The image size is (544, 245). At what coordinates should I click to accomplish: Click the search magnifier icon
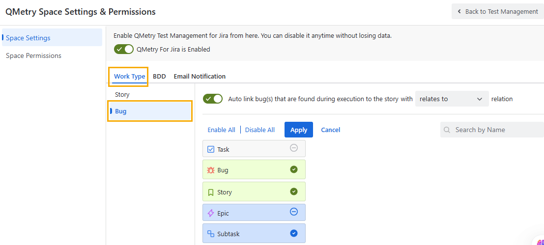pyautogui.click(x=447, y=130)
